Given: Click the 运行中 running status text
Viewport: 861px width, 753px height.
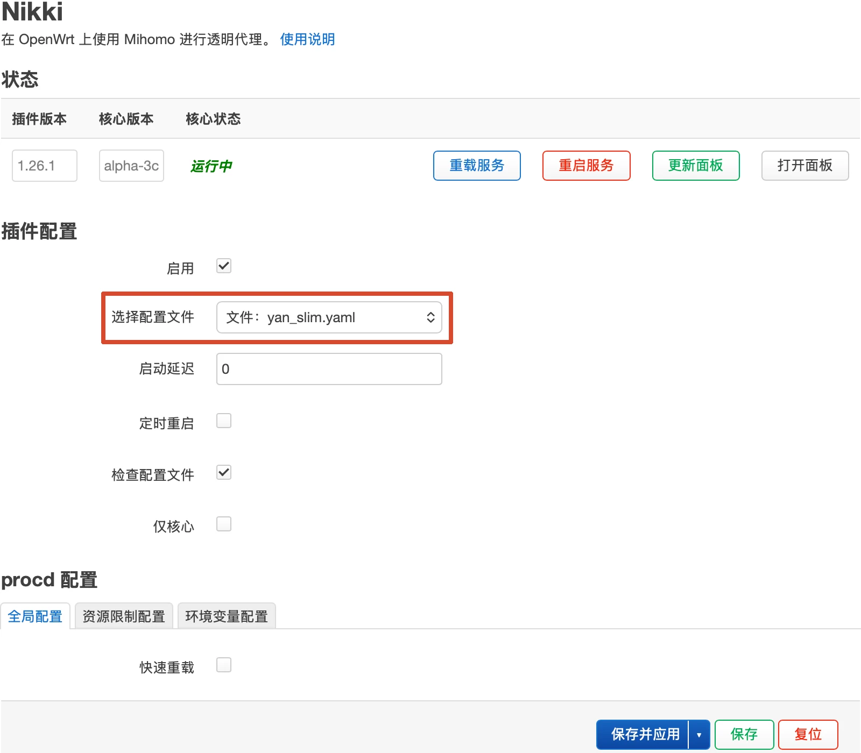Looking at the screenshot, I should tap(211, 166).
